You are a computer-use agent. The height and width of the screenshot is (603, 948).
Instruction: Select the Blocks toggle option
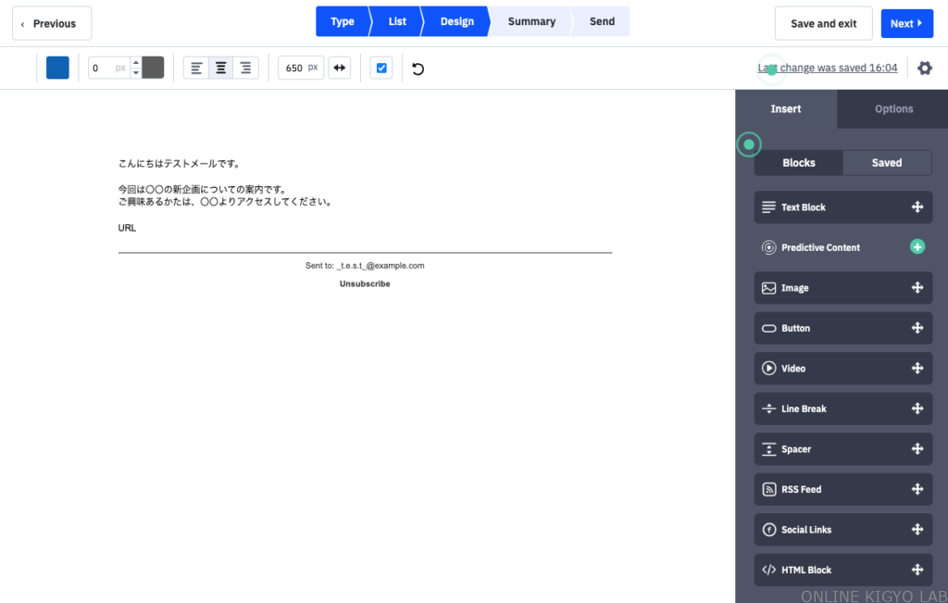click(x=799, y=163)
